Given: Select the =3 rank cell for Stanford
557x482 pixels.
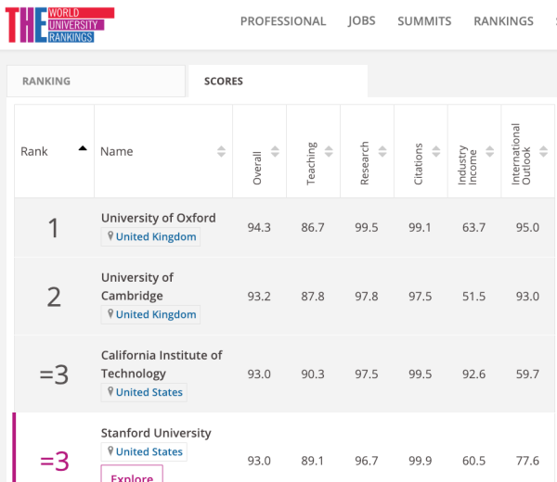Looking at the screenshot, I should [55, 461].
